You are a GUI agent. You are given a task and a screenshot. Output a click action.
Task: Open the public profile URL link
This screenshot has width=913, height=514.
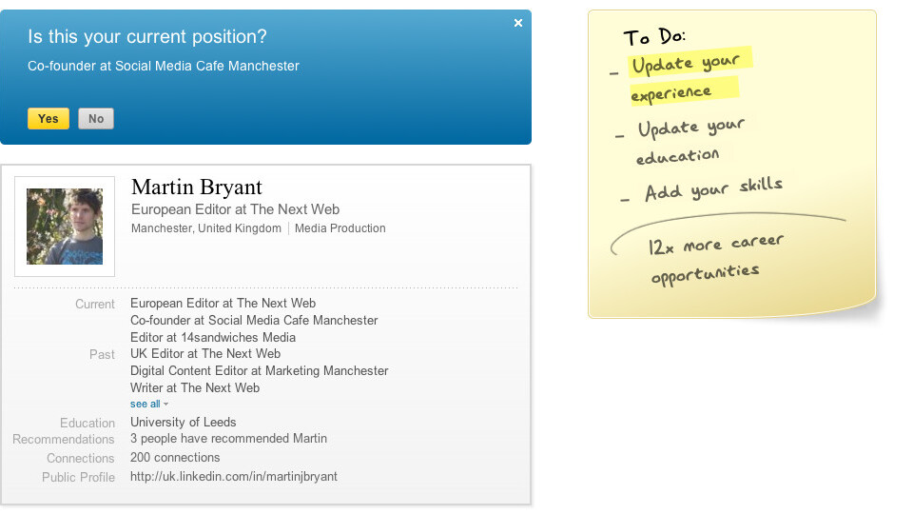233,476
